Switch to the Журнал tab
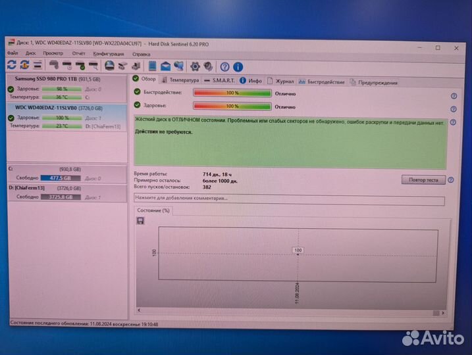The image size is (472, 355). tap(280, 81)
